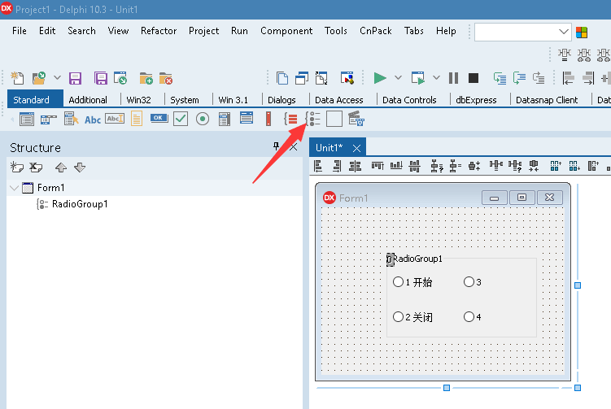Viewport: 611px width, 409px height.
Task: Open the dropdown arrow next to Open icon
Action: 57,78
